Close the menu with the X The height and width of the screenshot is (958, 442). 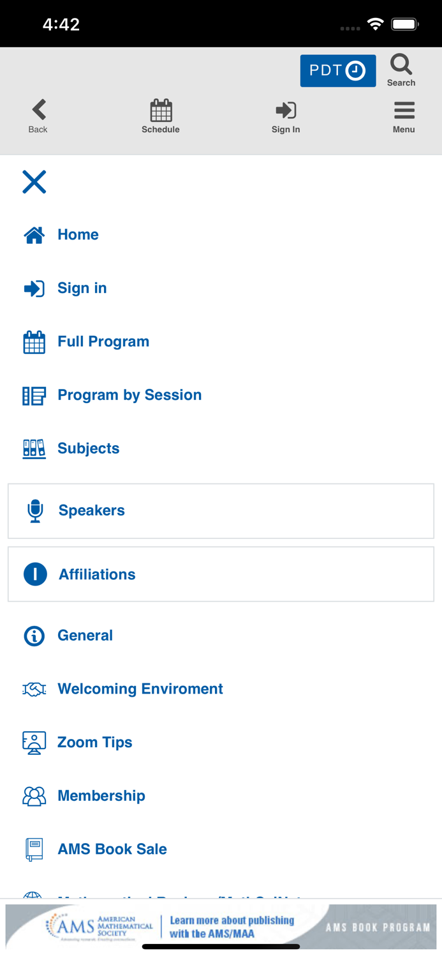coord(34,182)
